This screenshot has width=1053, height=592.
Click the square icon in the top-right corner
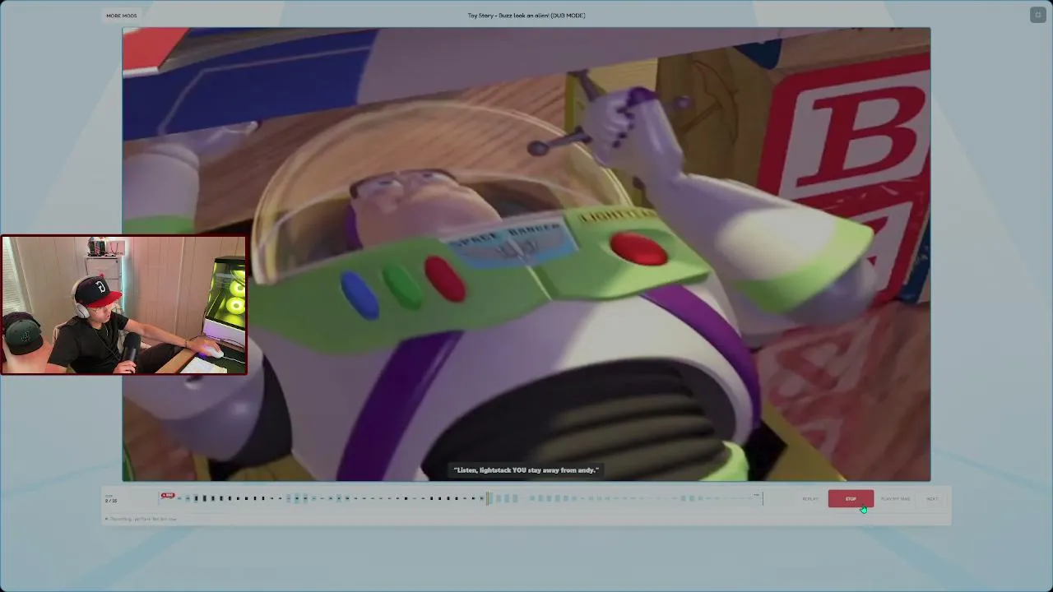[1038, 16]
